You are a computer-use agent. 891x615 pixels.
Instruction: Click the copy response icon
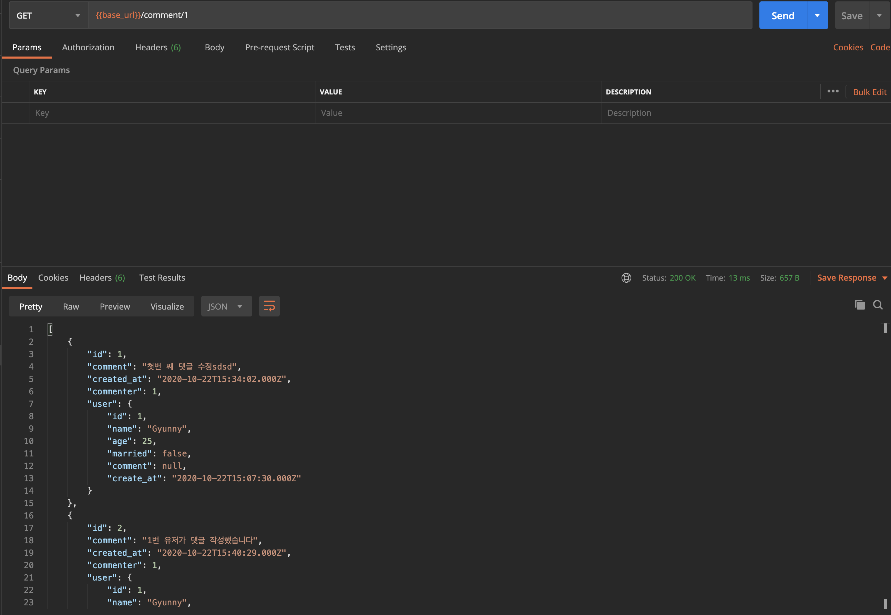(x=860, y=305)
